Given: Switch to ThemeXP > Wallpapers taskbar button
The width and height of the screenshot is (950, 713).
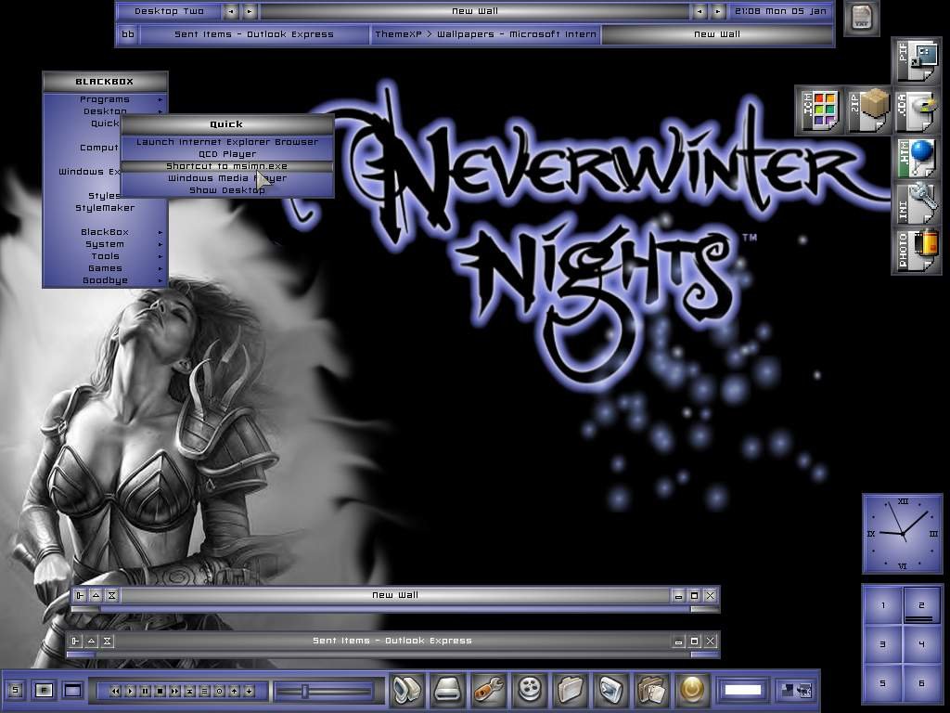Looking at the screenshot, I should [486, 34].
